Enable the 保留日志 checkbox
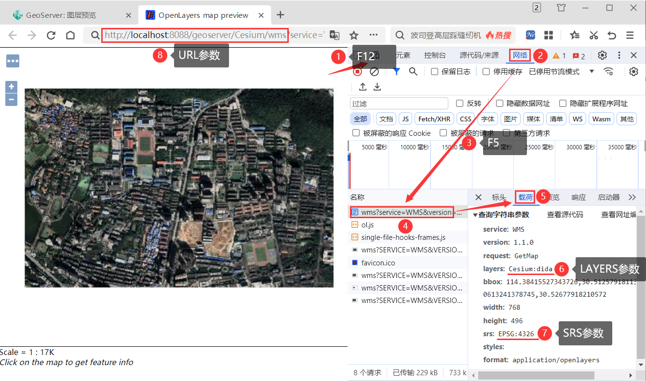 coord(434,71)
